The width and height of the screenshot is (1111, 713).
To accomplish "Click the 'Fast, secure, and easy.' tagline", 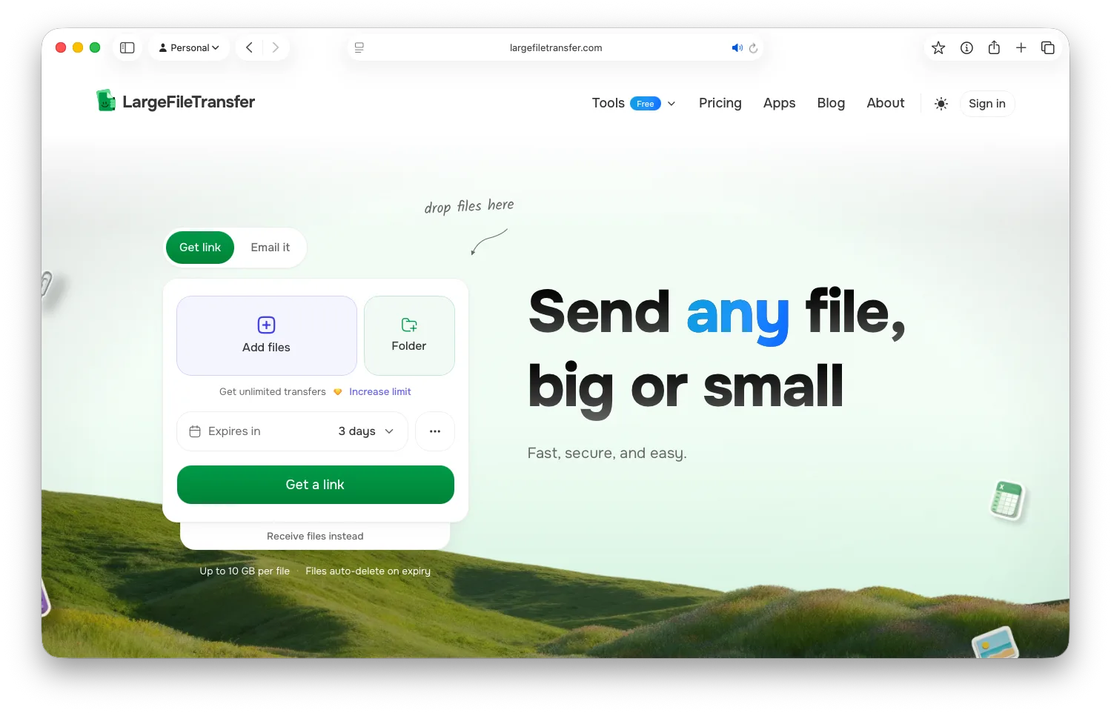I will tap(607, 453).
